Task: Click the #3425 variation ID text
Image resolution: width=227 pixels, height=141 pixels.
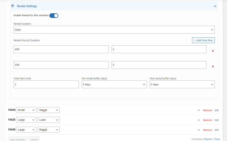Action: [x=12, y=120]
